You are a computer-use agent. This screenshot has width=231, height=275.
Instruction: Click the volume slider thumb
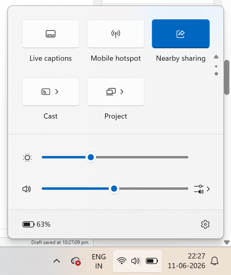[114, 189]
